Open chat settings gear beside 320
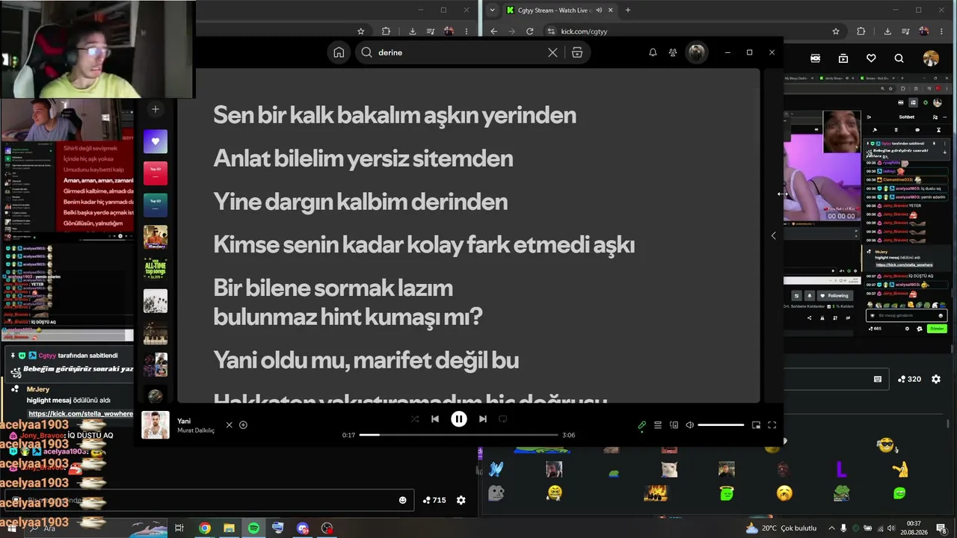Image resolution: width=957 pixels, height=538 pixels. click(x=936, y=379)
